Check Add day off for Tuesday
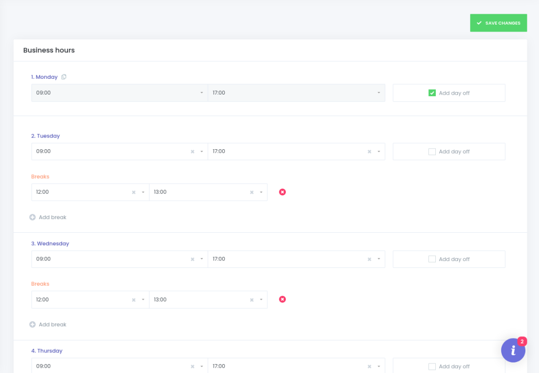The width and height of the screenshot is (539, 373). [x=432, y=152]
